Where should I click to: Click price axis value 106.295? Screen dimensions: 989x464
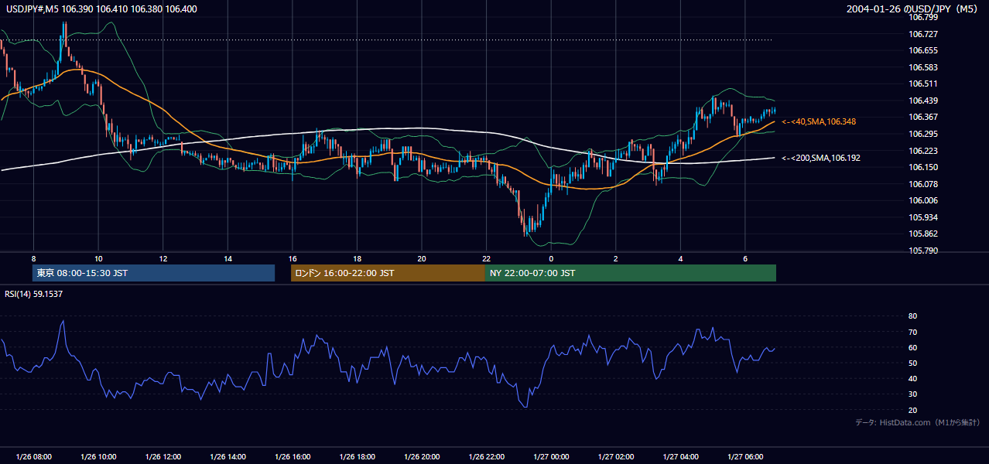pyautogui.click(x=922, y=134)
